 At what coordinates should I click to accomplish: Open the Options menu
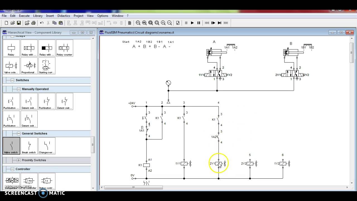tap(103, 16)
